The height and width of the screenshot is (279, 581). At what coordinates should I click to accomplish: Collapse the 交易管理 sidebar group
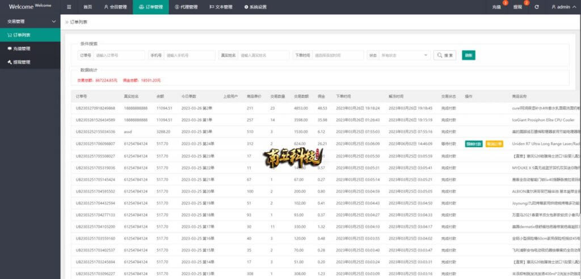[x=30, y=22]
